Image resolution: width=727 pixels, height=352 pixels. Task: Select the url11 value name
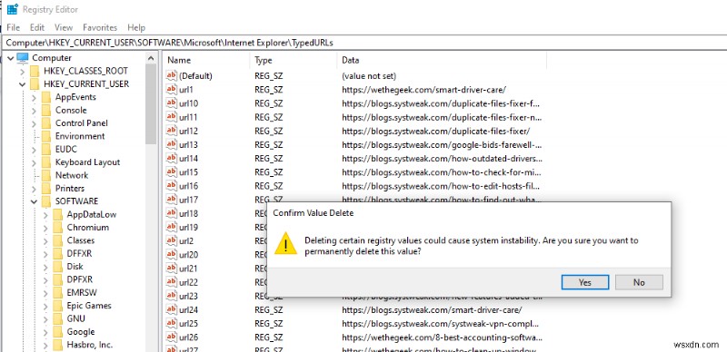pyautogui.click(x=188, y=117)
